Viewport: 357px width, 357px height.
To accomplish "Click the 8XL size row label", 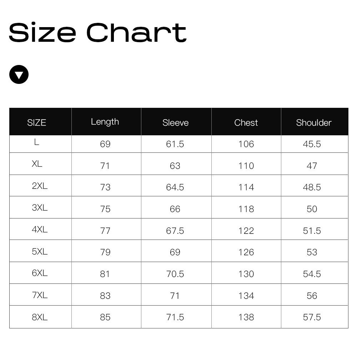I will click(x=40, y=317).
